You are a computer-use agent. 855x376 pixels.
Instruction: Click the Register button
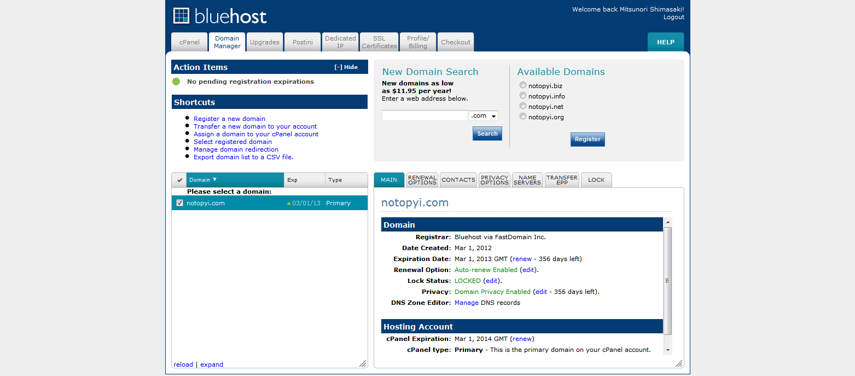(588, 139)
